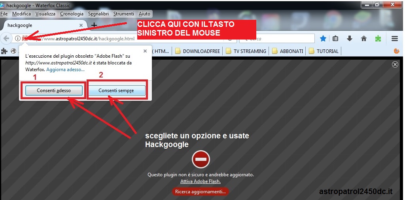This screenshot has height=200, width=405.
Task: Open the Modifica menu
Action: pos(21,14)
